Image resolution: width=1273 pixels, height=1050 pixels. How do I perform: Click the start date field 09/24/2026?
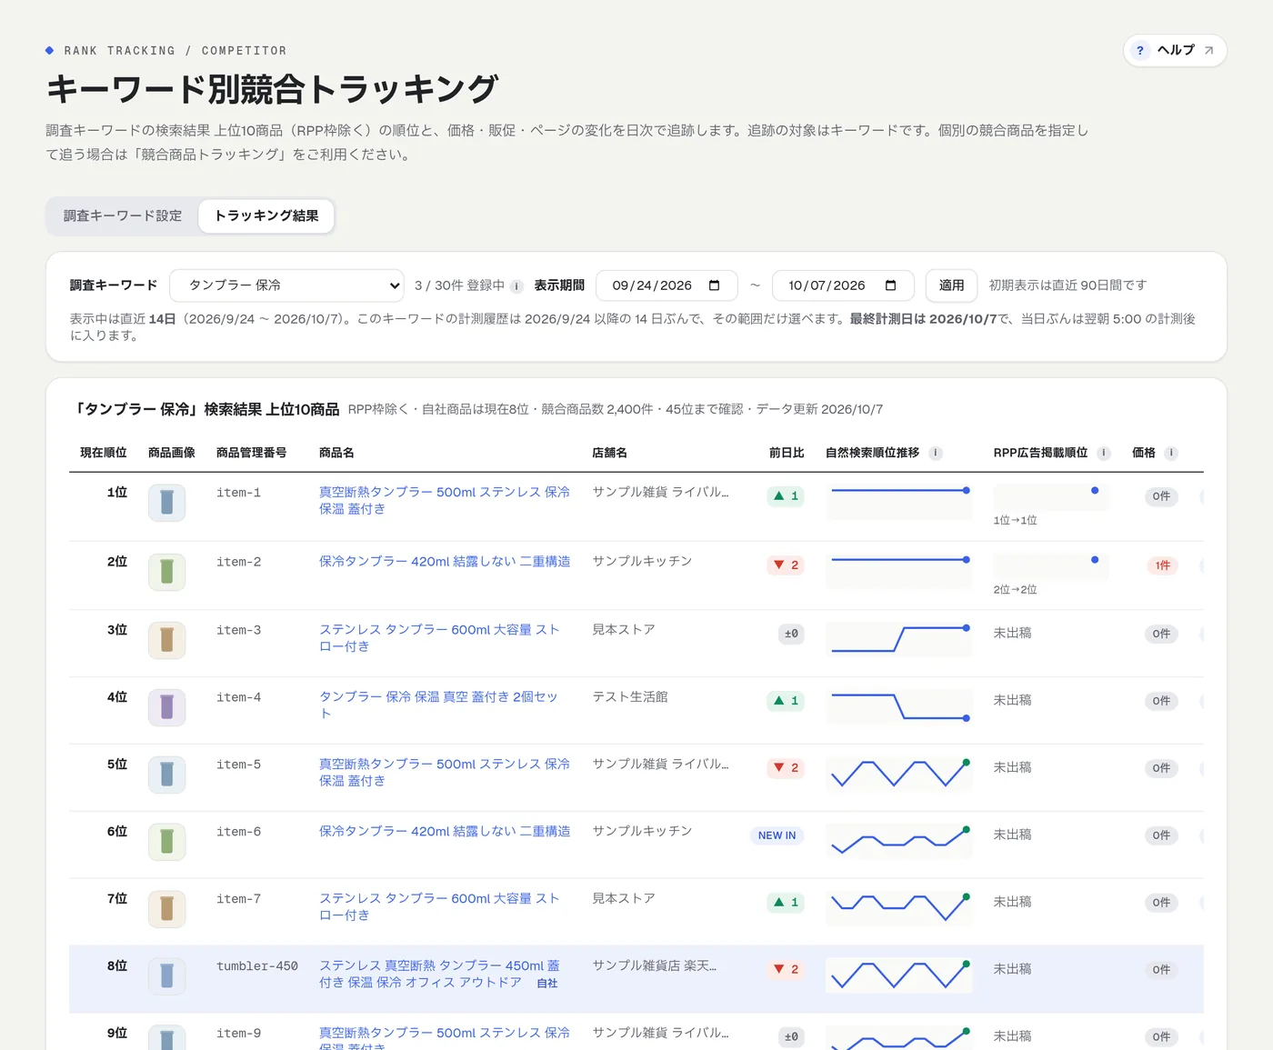point(667,285)
